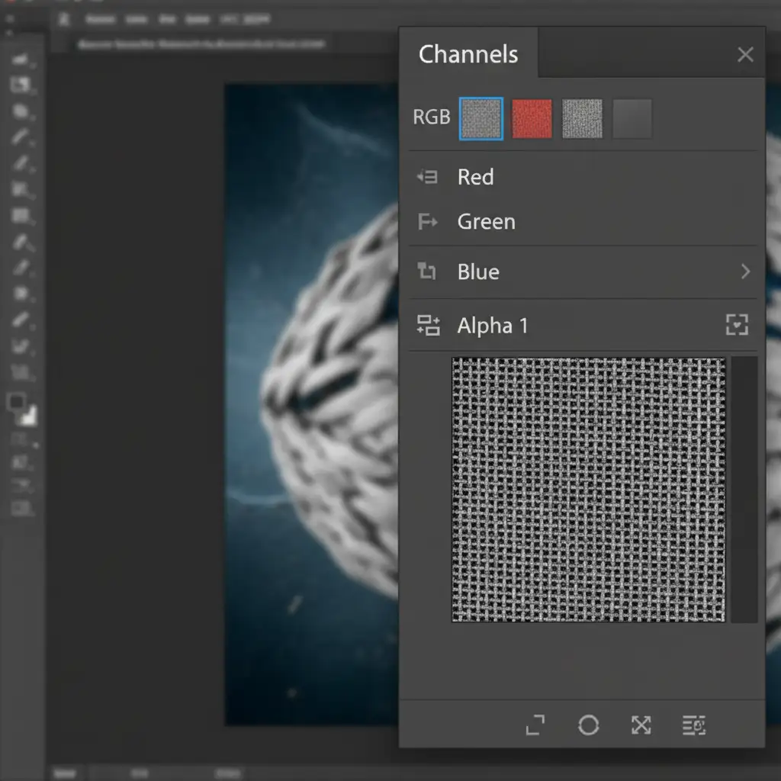Screen dimensions: 781x781
Task: Click the icon left of Blue channel
Action: pos(427,272)
